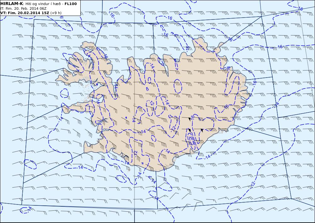Screen dimensions: 315x223
Task: Click the 'IT: Fim. 20. Feb. 2014 06Z' line
Action: 24,8
